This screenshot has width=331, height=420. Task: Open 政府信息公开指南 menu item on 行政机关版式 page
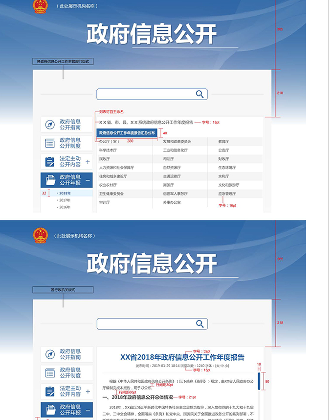[x=66, y=354]
